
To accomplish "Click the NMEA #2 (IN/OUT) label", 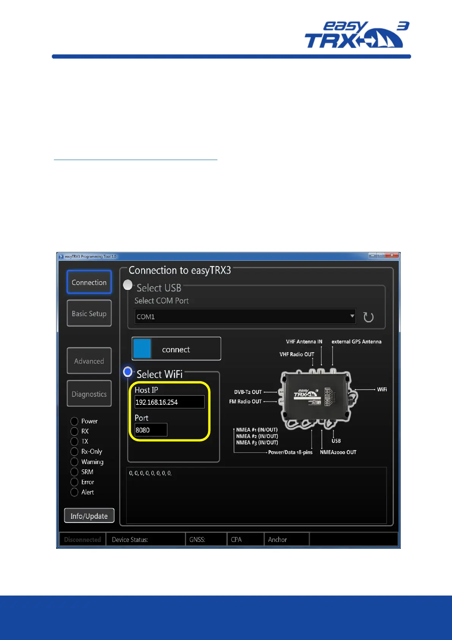I will [x=257, y=436].
